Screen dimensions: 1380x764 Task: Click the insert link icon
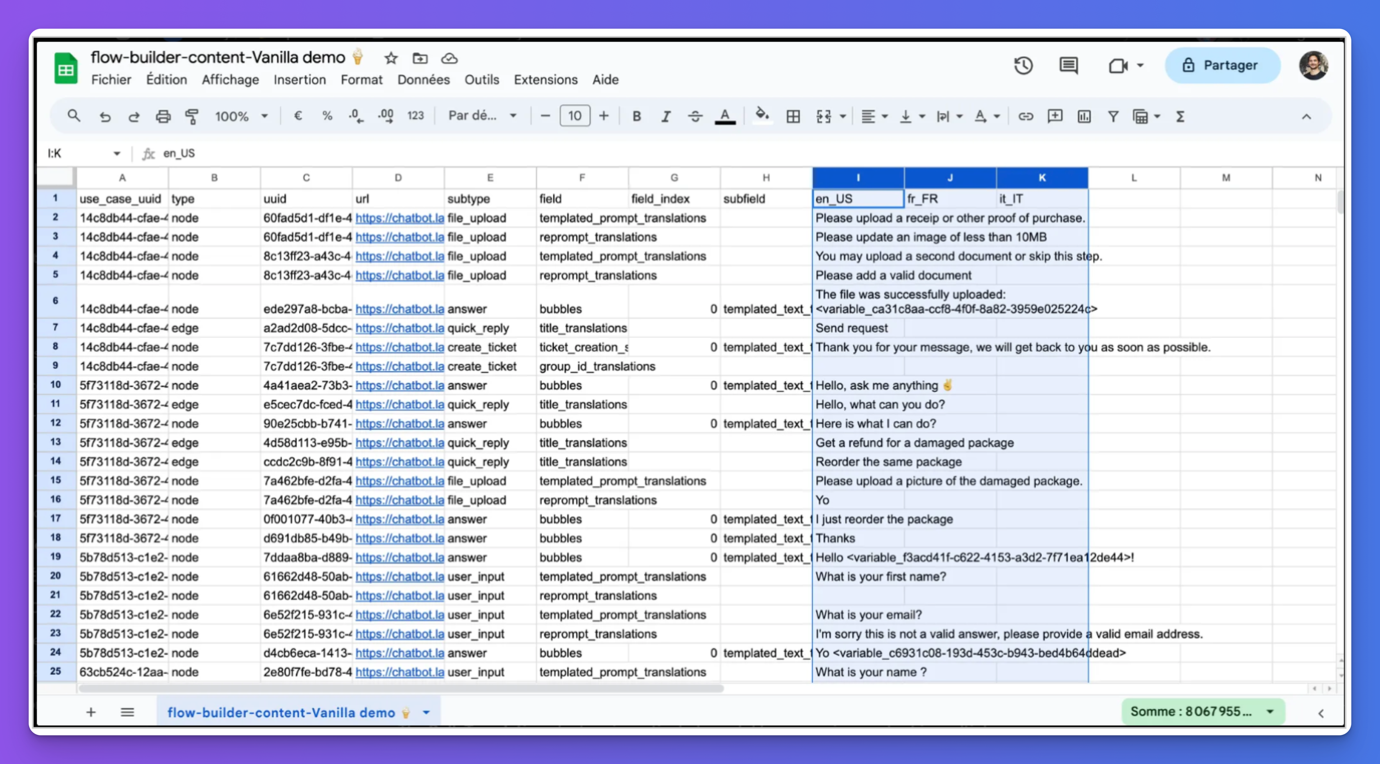(x=1025, y=116)
